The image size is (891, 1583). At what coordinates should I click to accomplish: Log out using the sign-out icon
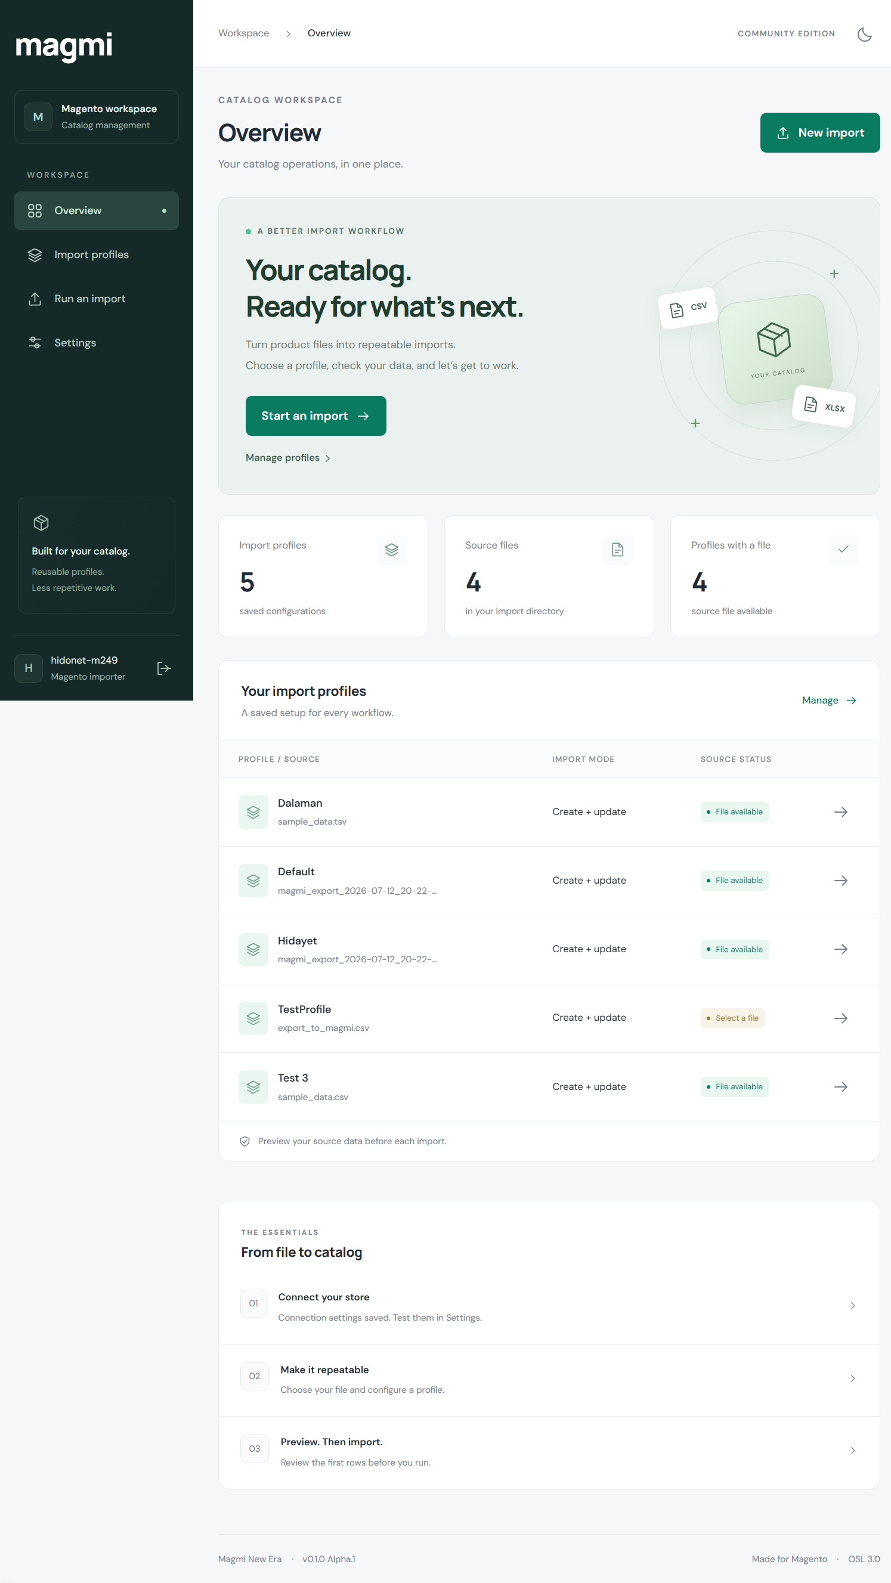click(163, 668)
